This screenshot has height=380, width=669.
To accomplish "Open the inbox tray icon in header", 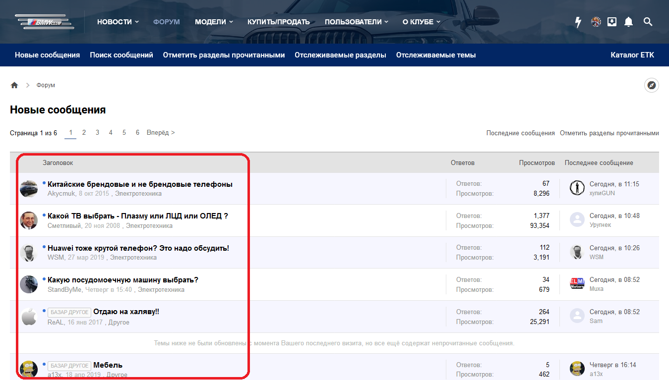I will [x=612, y=22].
